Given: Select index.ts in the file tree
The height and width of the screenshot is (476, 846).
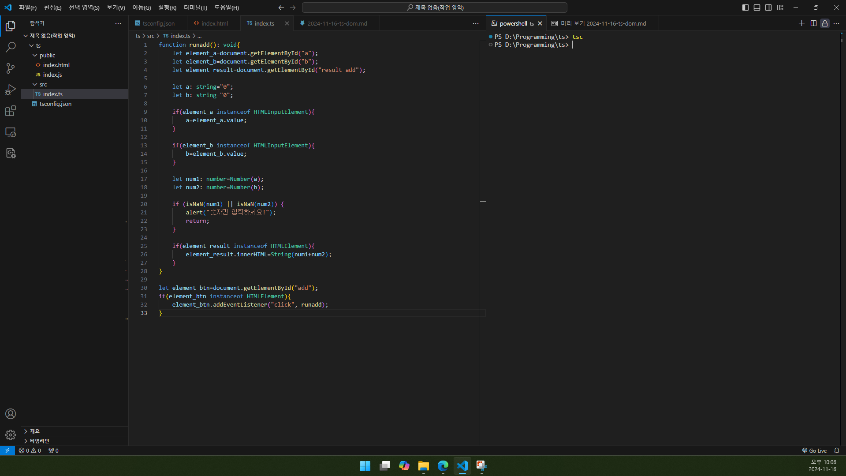Looking at the screenshot, I should coord(75,94).
